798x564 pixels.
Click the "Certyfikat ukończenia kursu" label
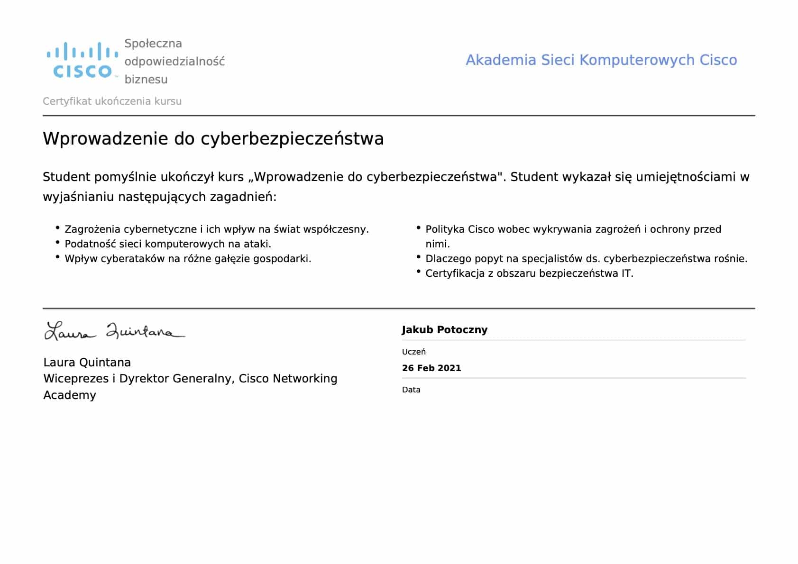[x=112, y=101]
